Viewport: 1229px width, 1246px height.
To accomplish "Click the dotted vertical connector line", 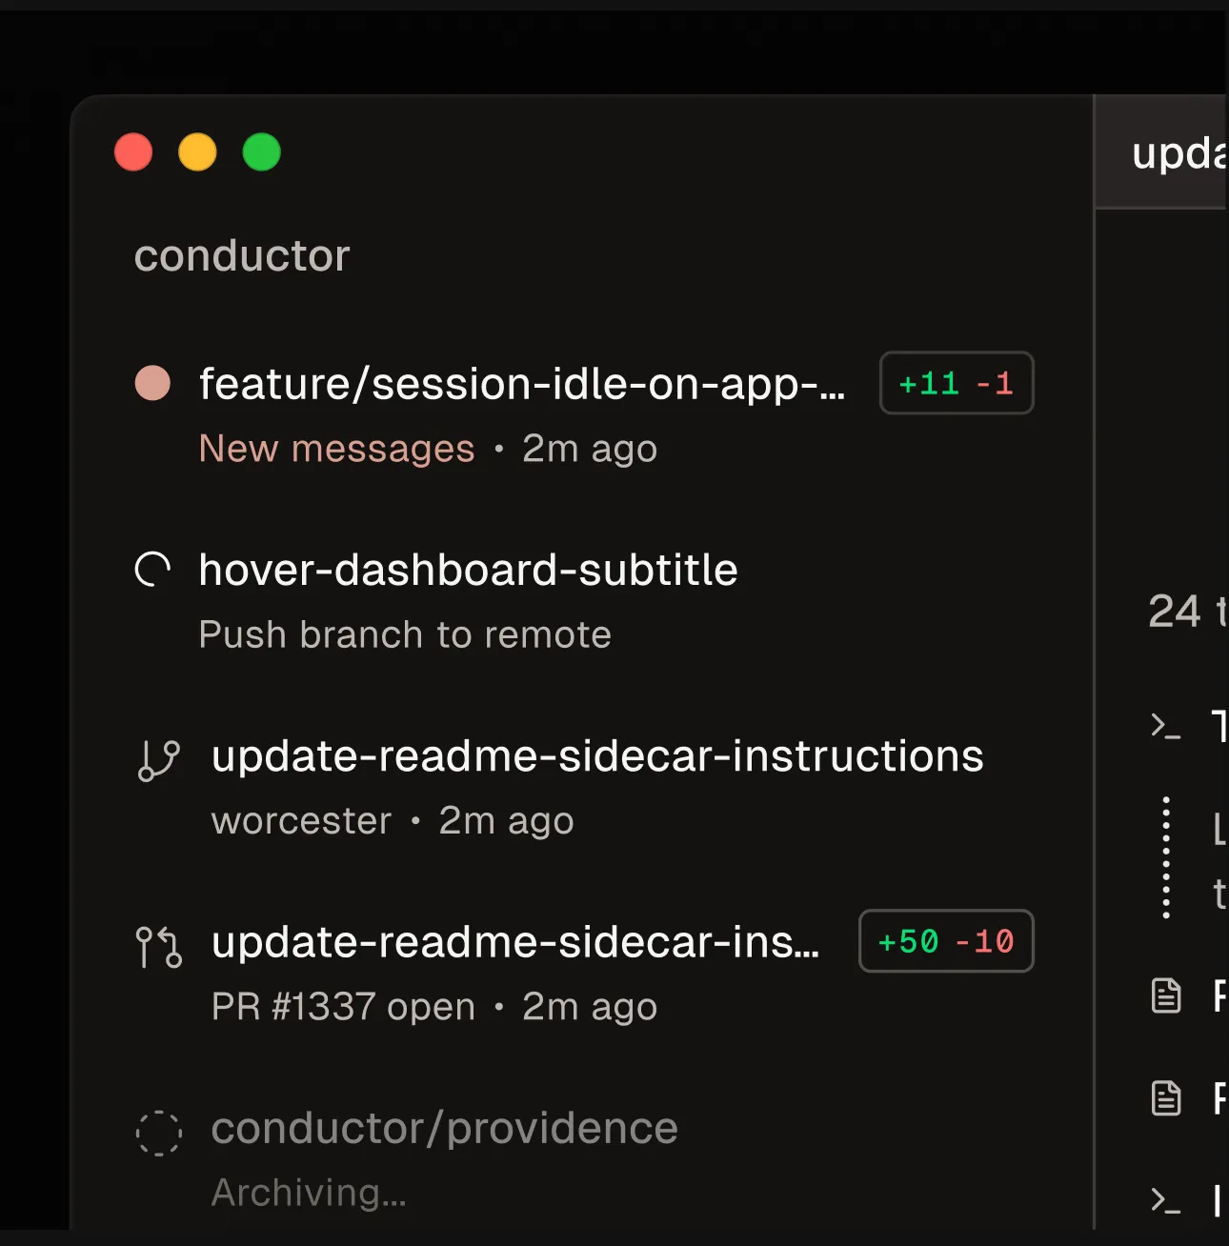I will pyautogui.click(x=1166, y=857).
